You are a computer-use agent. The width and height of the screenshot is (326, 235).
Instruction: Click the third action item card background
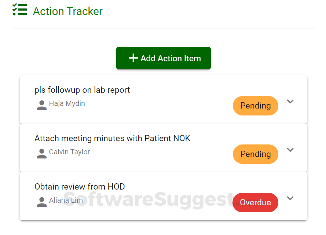tap(164, 197)
